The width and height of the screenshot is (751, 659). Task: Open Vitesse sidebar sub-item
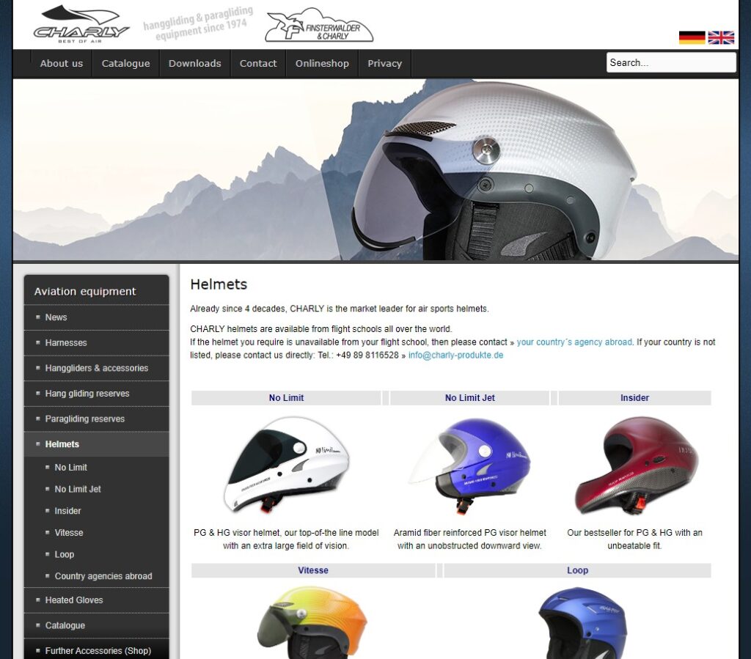[68, 533]
